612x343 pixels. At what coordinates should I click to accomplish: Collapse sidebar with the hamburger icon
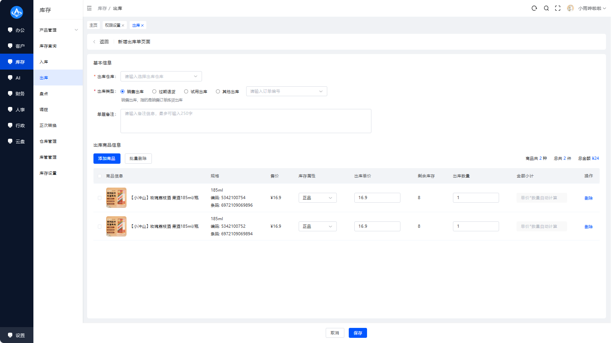(x=89, y=8)
